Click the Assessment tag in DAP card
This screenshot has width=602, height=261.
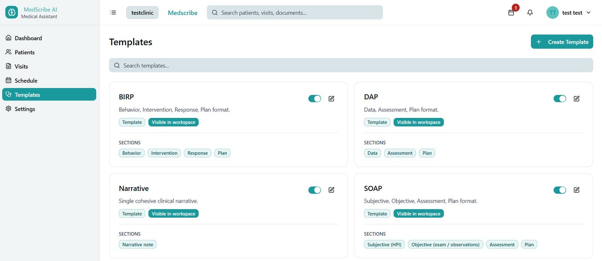pyautogui.click(x=400, y=153)
